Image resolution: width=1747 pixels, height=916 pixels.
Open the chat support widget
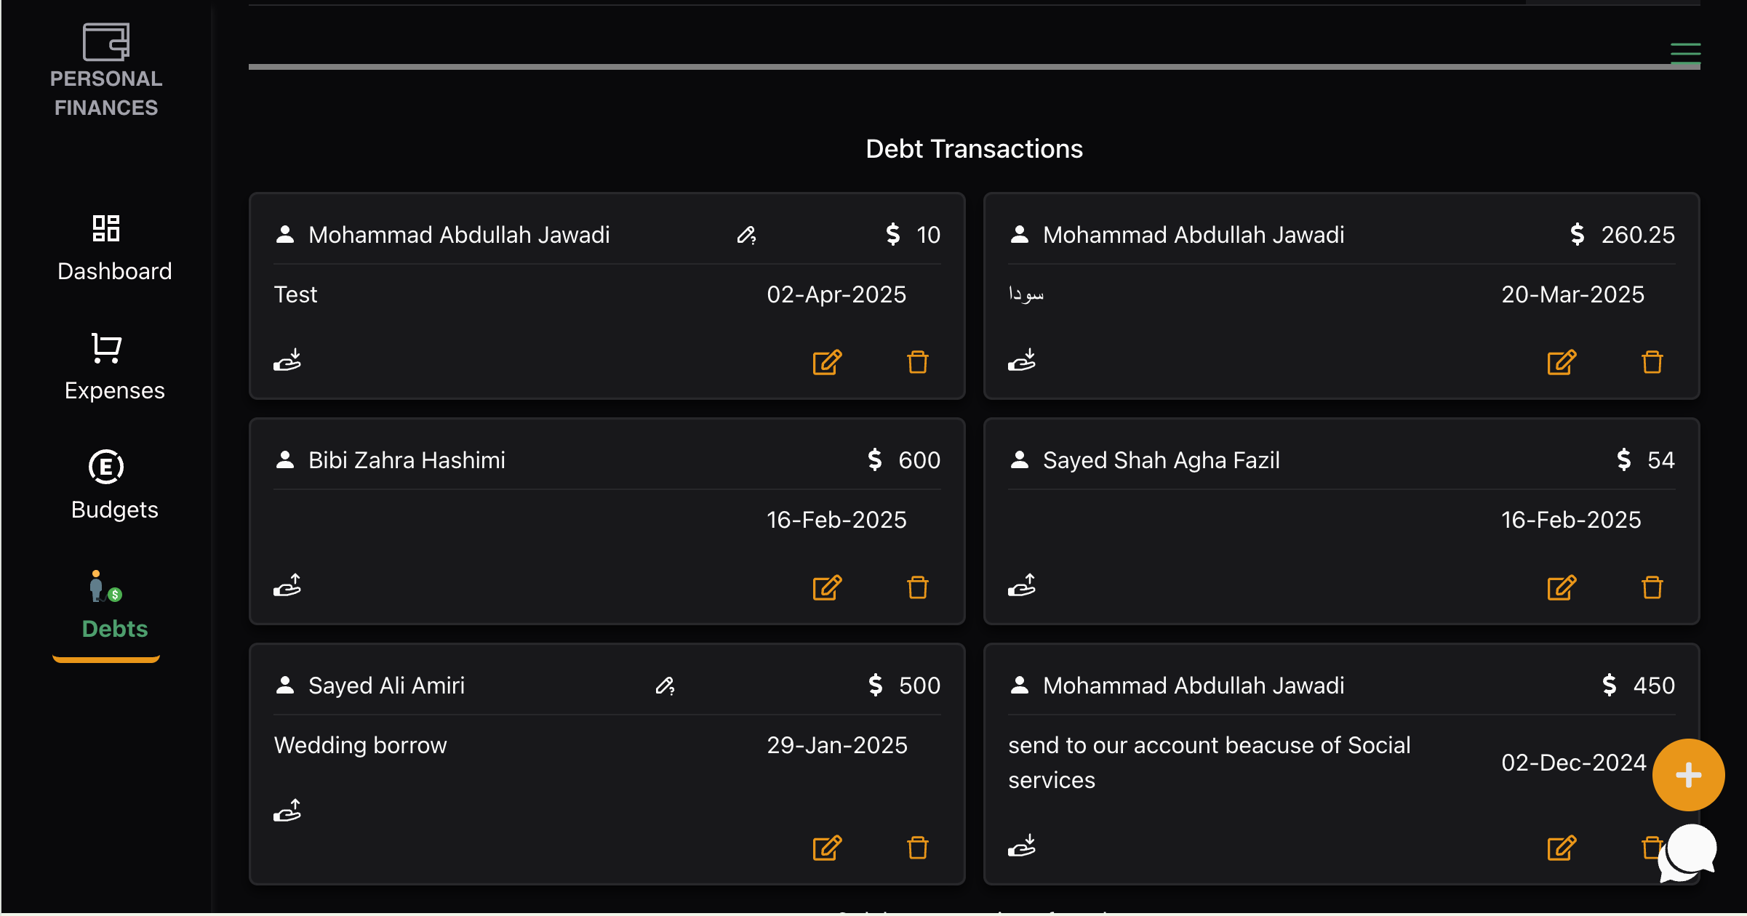[x=1691, y=851]
